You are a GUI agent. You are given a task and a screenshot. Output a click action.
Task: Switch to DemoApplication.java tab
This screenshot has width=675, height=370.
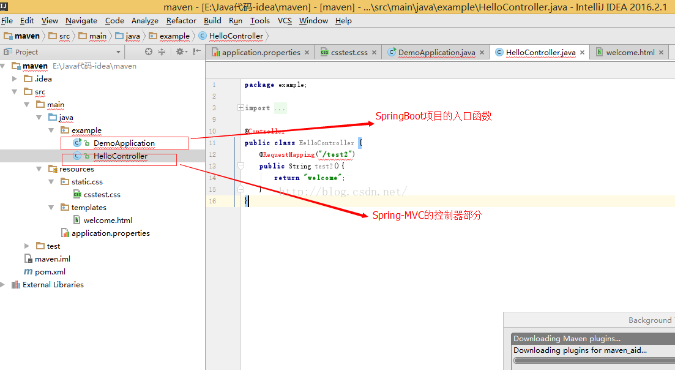click(x=436, y=52)
